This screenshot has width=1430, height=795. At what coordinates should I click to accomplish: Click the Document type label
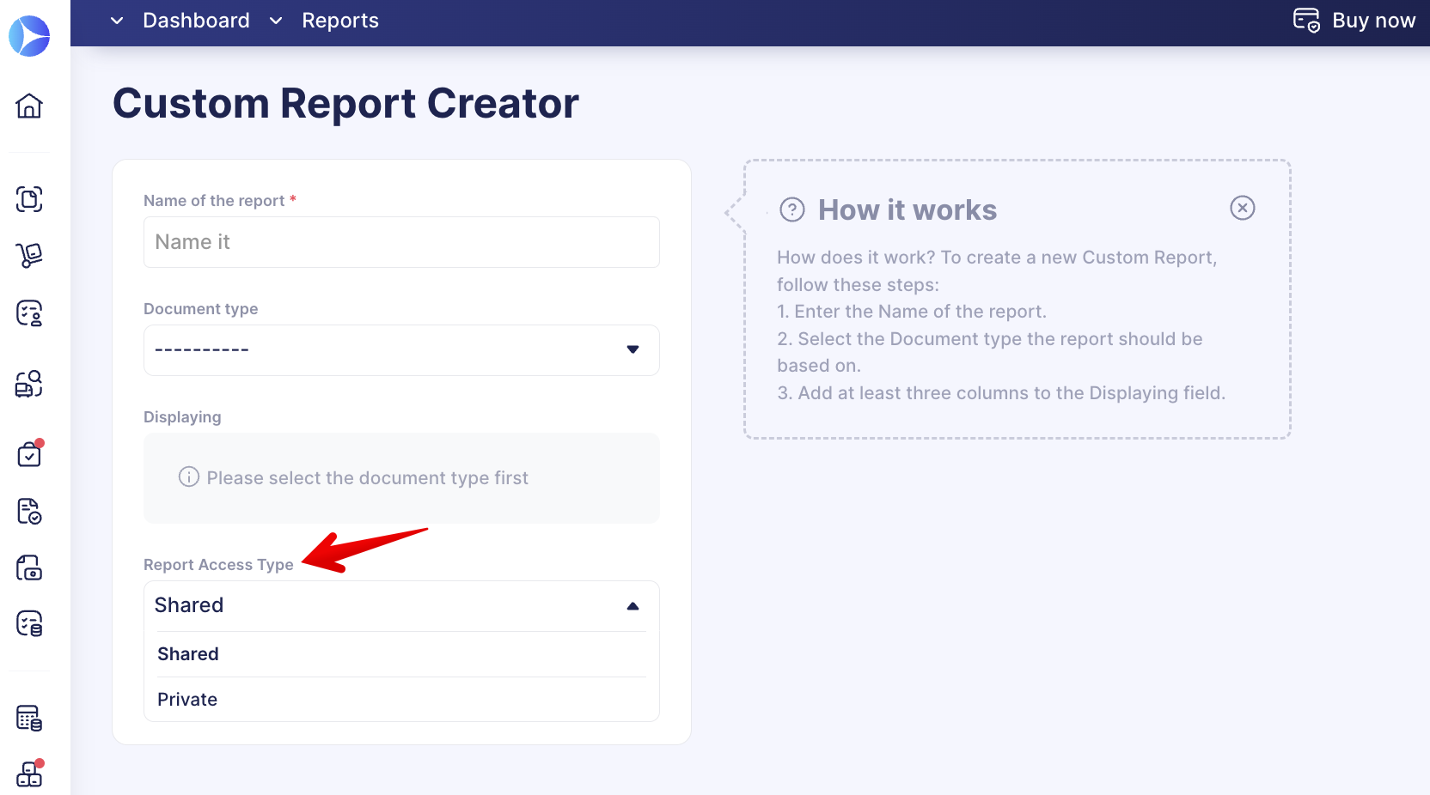(200, 309)
